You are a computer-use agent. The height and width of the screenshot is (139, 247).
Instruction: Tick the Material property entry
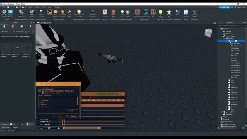tap(43, 105)
